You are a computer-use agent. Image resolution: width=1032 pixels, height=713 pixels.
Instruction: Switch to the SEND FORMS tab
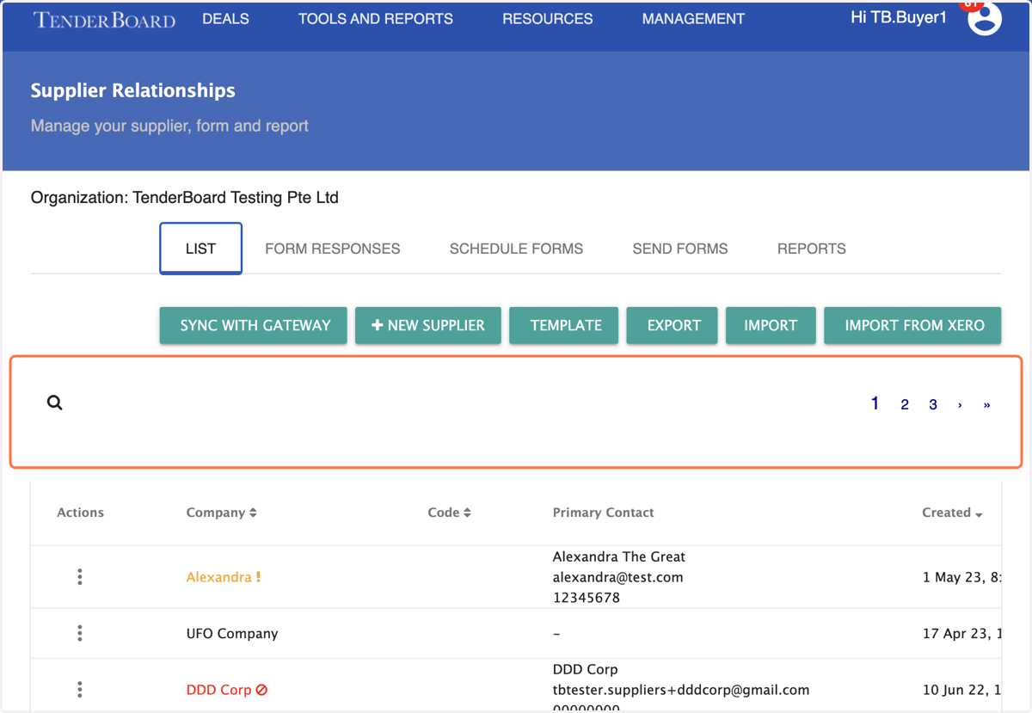coord(680,249)
